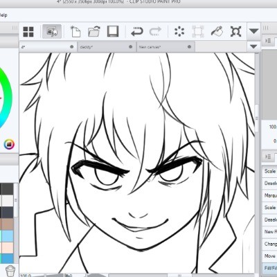Click the left dock grip handle

pos(15,28)
